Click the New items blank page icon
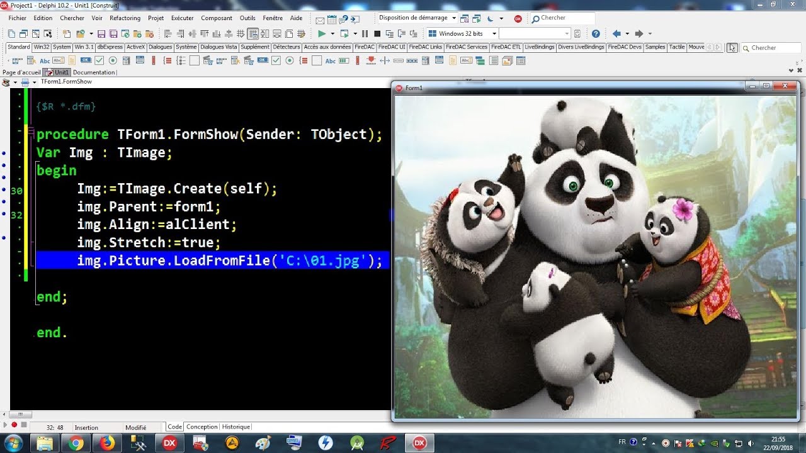This screenshot has height=453, width=806. pyautogui.click(x=67, y=33)
